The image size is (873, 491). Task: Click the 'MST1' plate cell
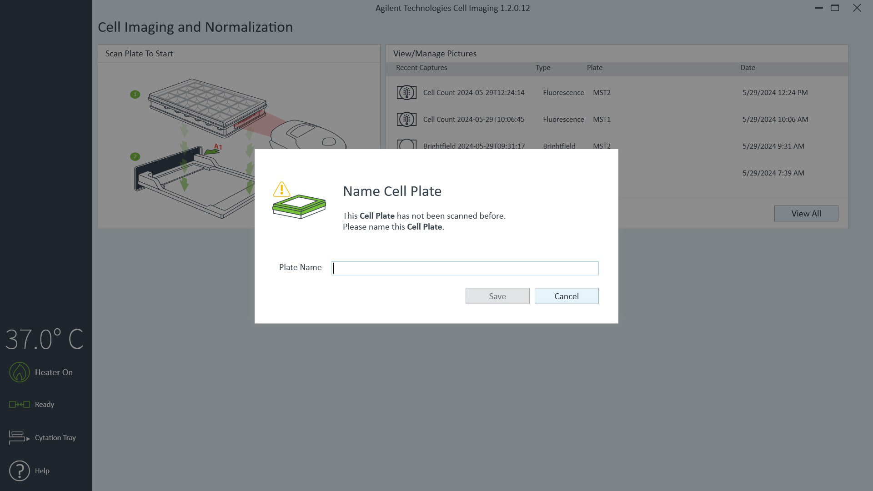(602, 120)
